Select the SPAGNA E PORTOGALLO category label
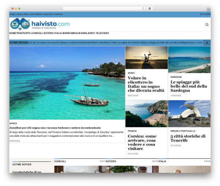The width and height of the screenshot is (220, 186). (x=183, y=131)
